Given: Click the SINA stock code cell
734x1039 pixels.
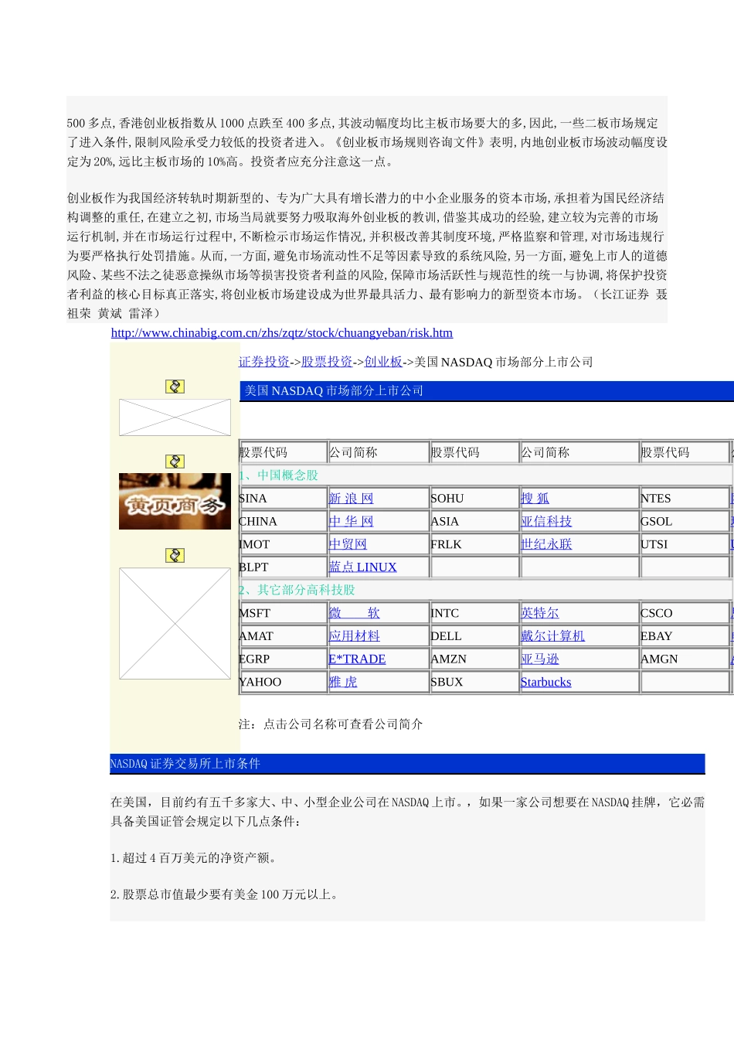Looking at the screenshot, I should [283, 499].
